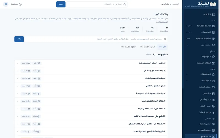Select the الكل filter tab
Screen dimensions: 220x138
162,47
